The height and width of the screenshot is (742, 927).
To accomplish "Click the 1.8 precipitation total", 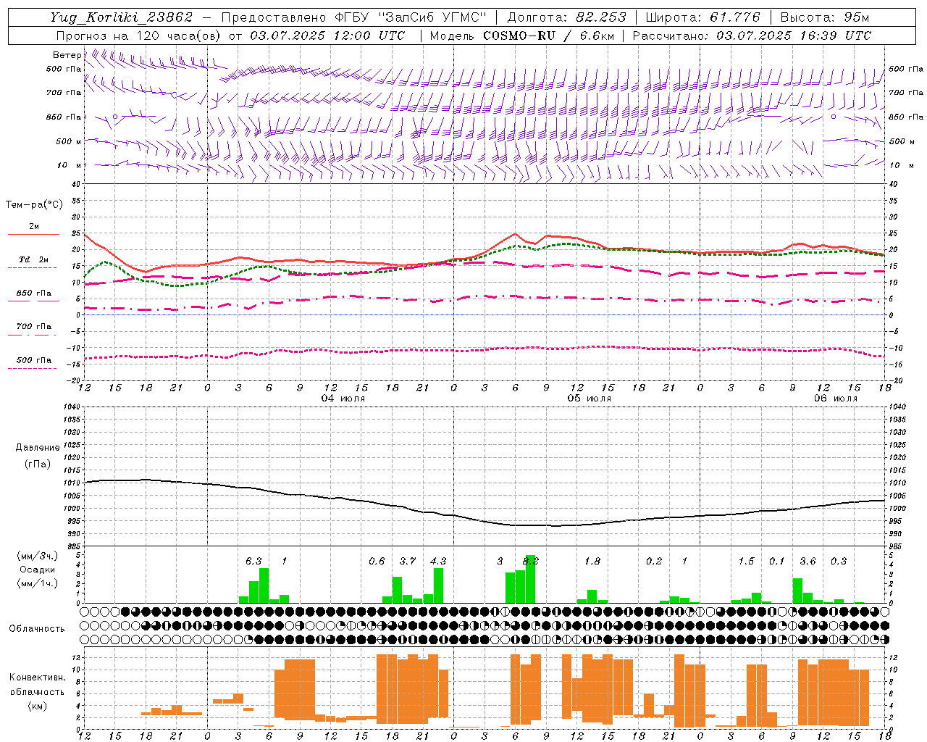I will [x=592, y=561].
